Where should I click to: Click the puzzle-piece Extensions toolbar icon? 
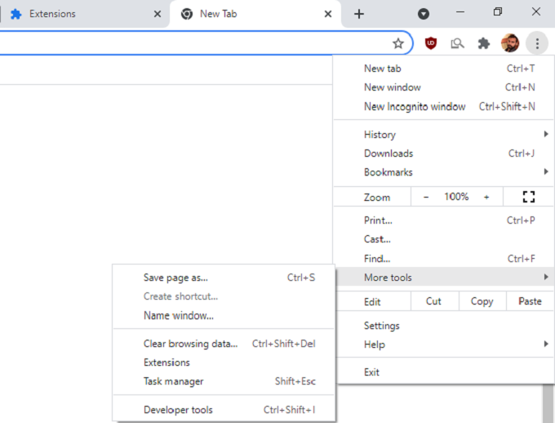pyautogui.click(x=483, y=43)
